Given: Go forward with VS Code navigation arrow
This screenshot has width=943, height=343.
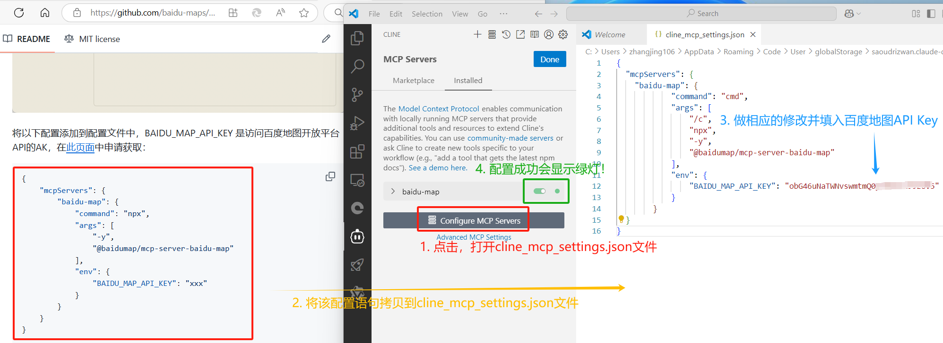Looking at the screenshot, I should click(x=554, y=14).
